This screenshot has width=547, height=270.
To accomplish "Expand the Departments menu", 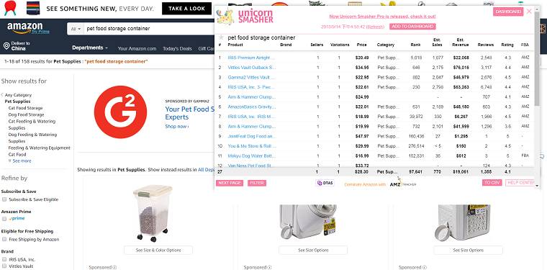I will (90, 48).
